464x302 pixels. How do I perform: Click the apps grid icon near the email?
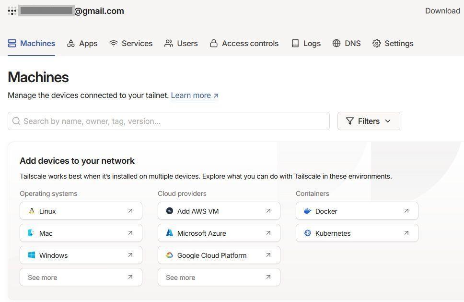click(x=12, y=11)
